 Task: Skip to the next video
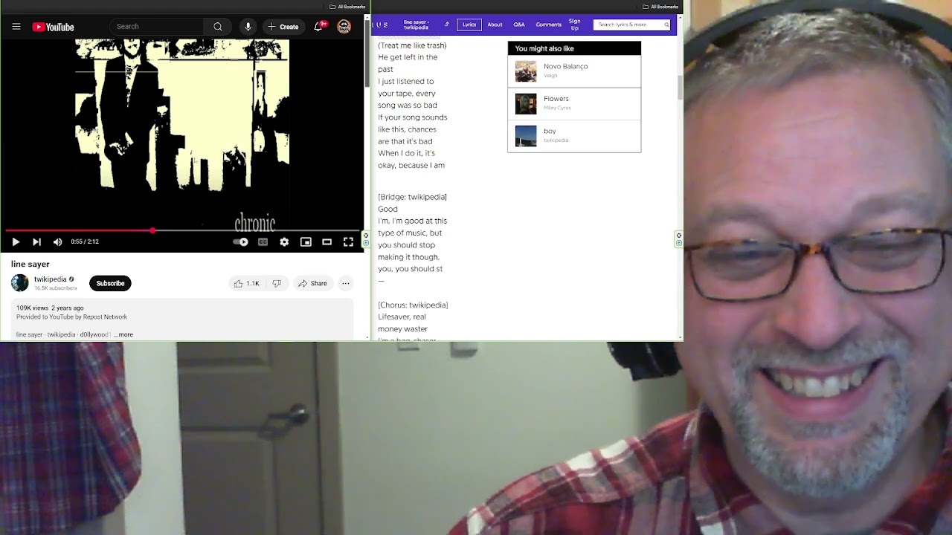36,241
